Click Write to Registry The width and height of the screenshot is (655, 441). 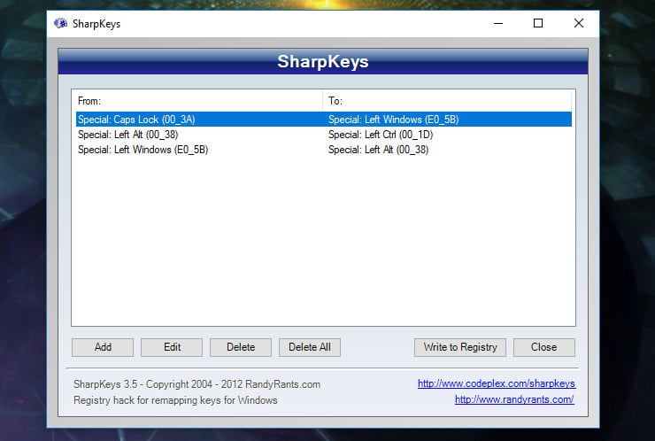(x=460, y=347)
